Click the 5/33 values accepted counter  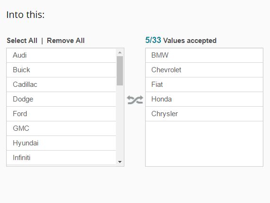[x=181, y=41]
